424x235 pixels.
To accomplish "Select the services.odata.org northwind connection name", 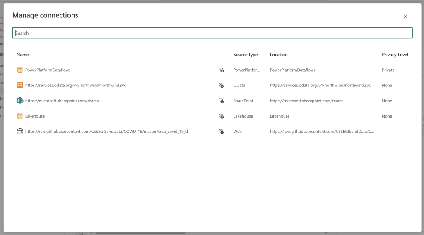I will tap(75, 85).
